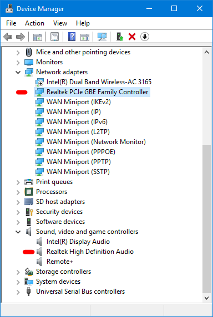
Task: Click the System devices icon
Action: click(x=29, y=282)
